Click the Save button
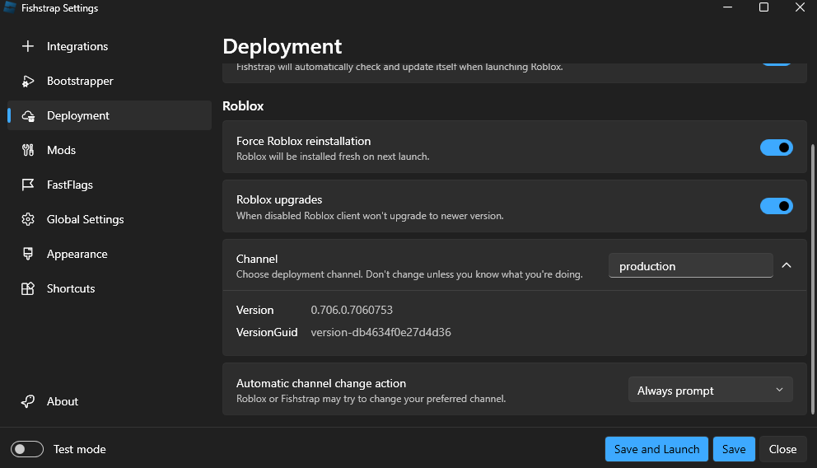This screenshot has height=468, width=817. coord(733,449)
